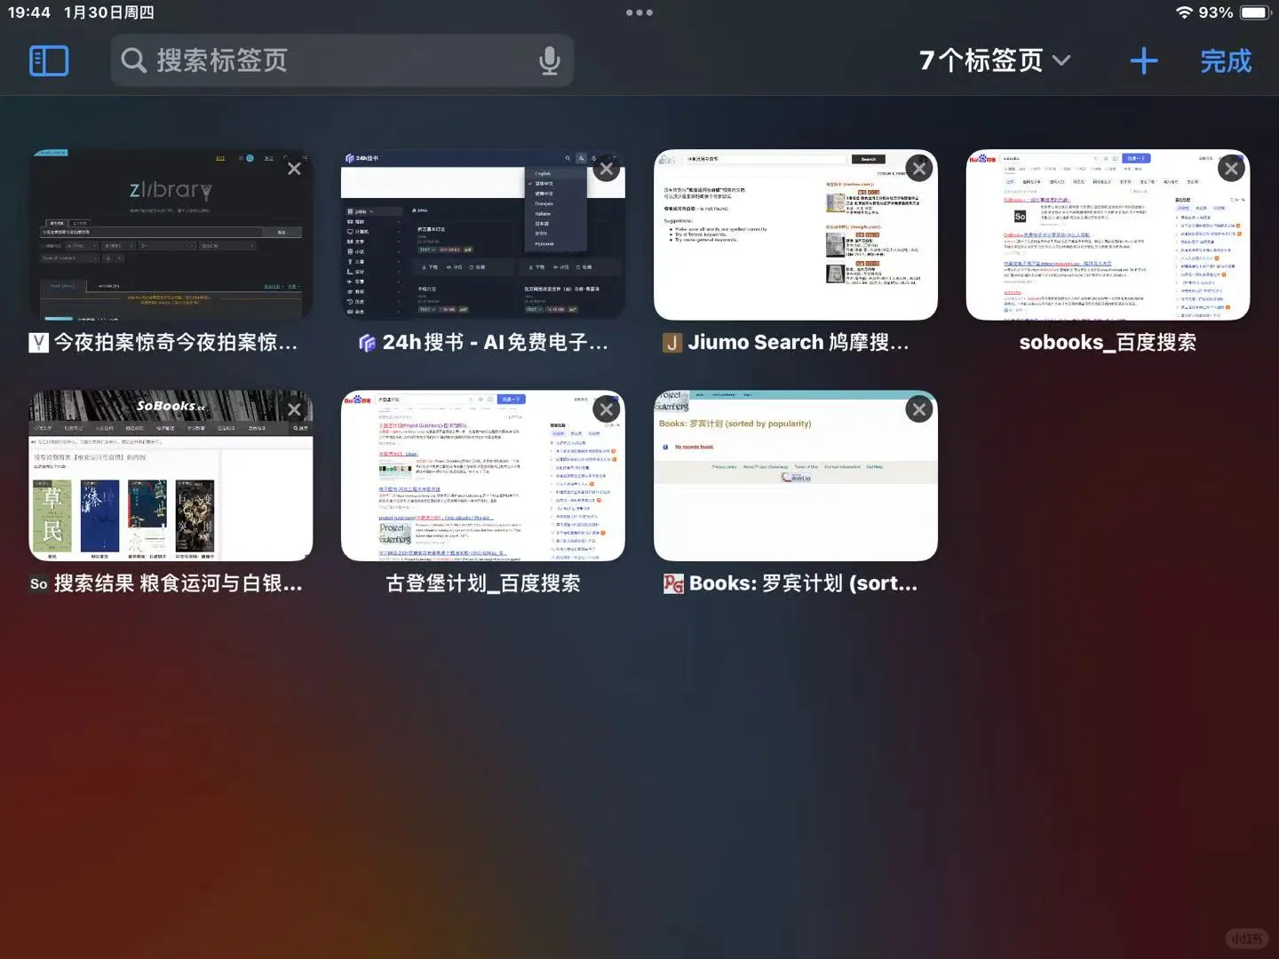This screenshot has width=1279, height=959.
Task: Tap the zlibrary favicon beside 今夜拍案惊奇
Action: [x=39, y=343]
